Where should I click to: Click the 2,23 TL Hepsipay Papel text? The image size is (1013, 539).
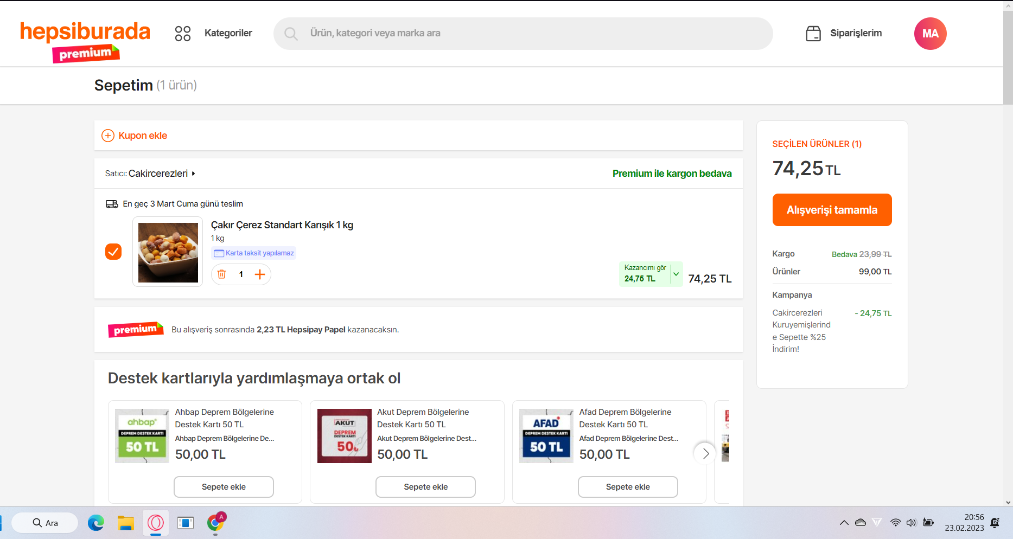pyautogui.click(x=301, y=330)
